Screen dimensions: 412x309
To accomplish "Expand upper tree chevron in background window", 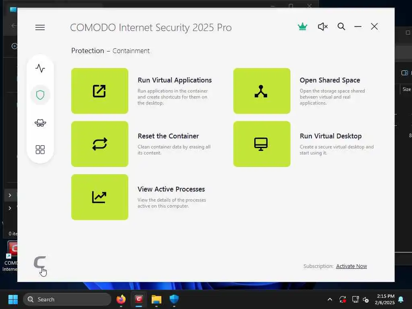I will tap(10, 195).
